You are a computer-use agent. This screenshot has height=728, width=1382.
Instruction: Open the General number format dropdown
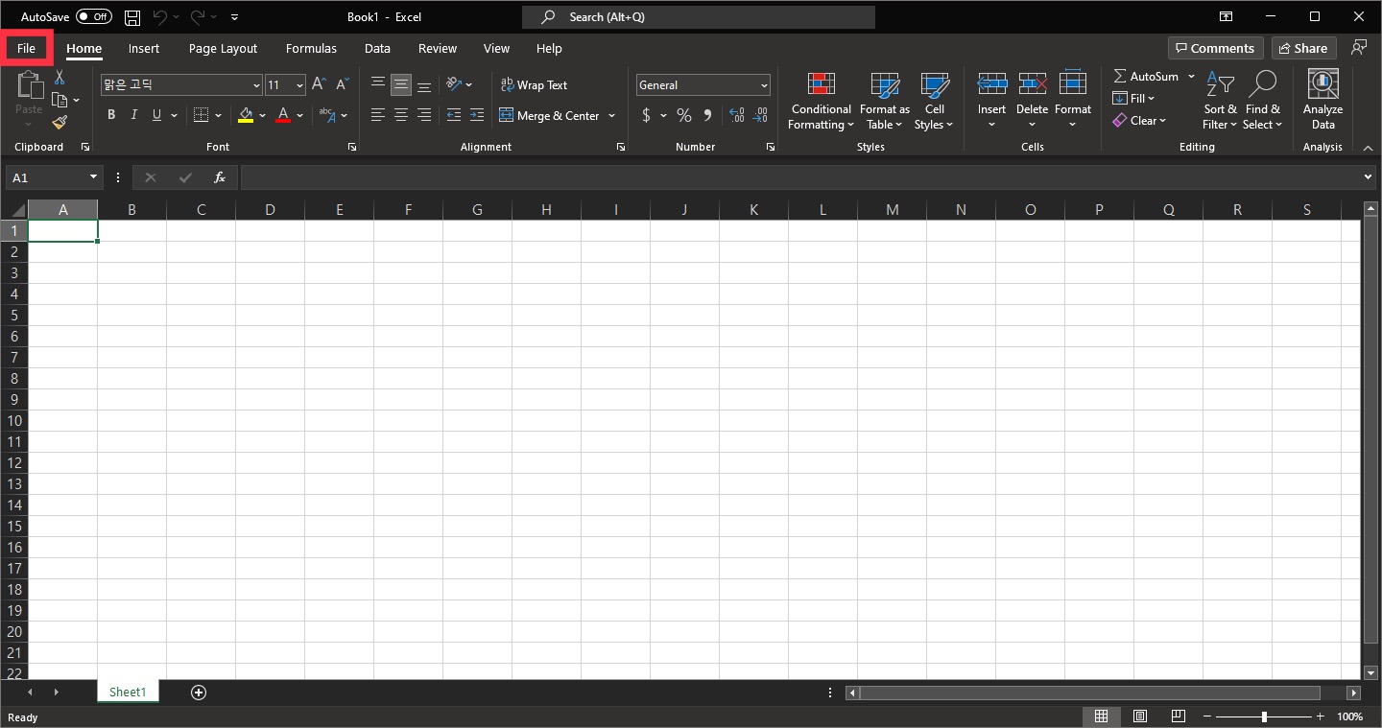(764, 85)
